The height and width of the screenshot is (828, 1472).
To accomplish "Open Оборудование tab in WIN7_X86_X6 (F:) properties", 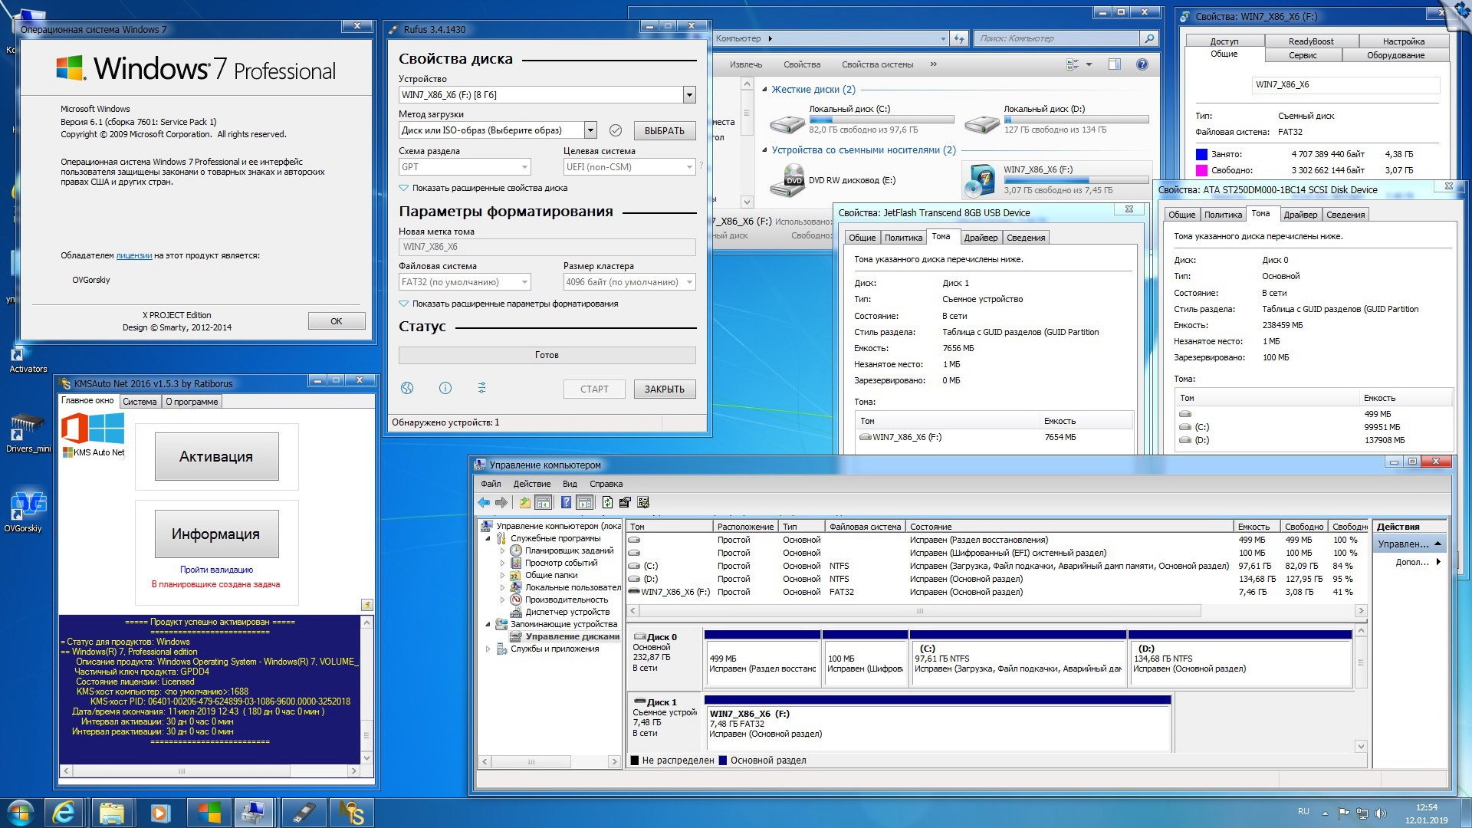I will point(1395,55).
